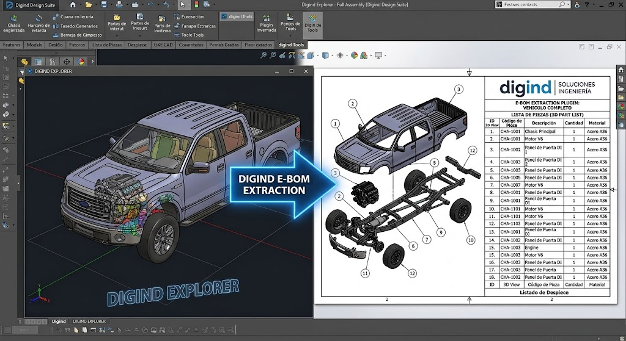This screenshot has height=341, width=626.
Task: Click Euroseción command
Action: [189, 16]
